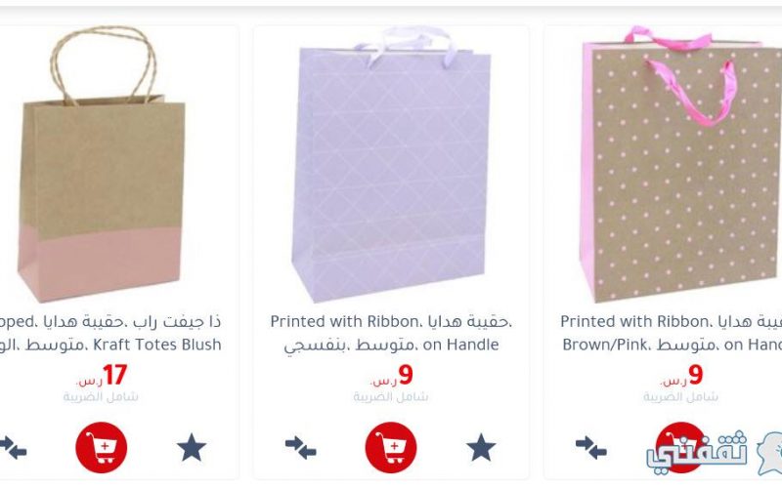Click the tax-inclusive note under purple bag price
This screenshot has height=488, width=782.
[x=391, y=397]
